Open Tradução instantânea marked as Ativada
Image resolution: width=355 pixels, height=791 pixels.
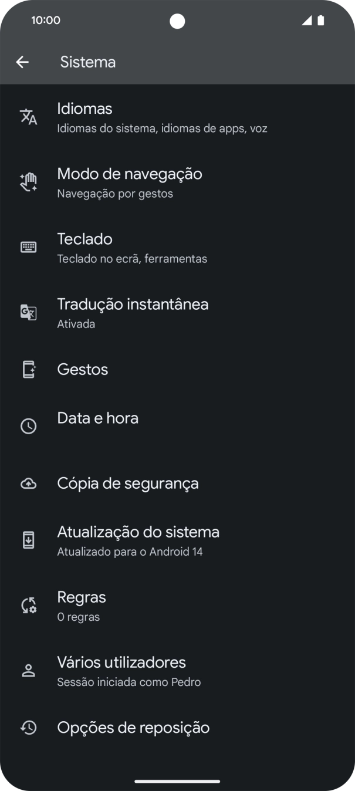click(x=161, y=312)
